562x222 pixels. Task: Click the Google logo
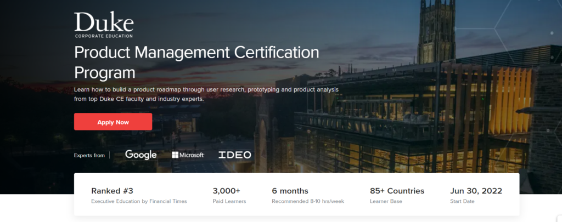(x=140, y=155)
